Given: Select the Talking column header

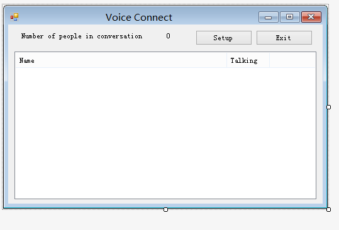Looking at the screenshot, I should pos(248,60).
